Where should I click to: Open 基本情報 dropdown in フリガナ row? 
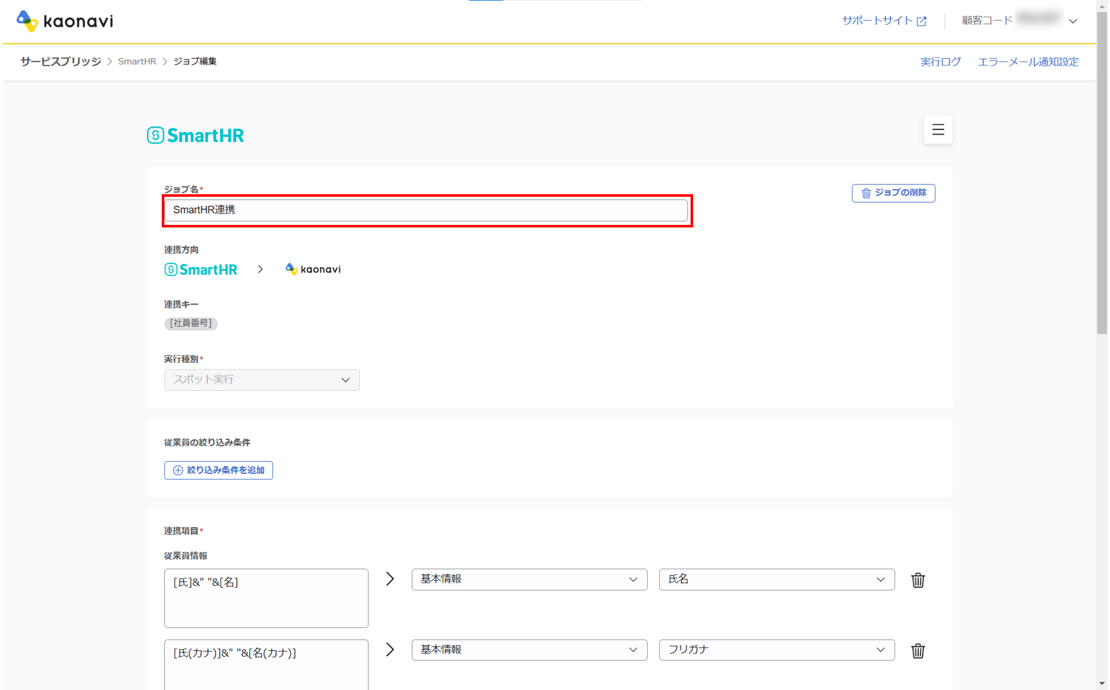529,650
